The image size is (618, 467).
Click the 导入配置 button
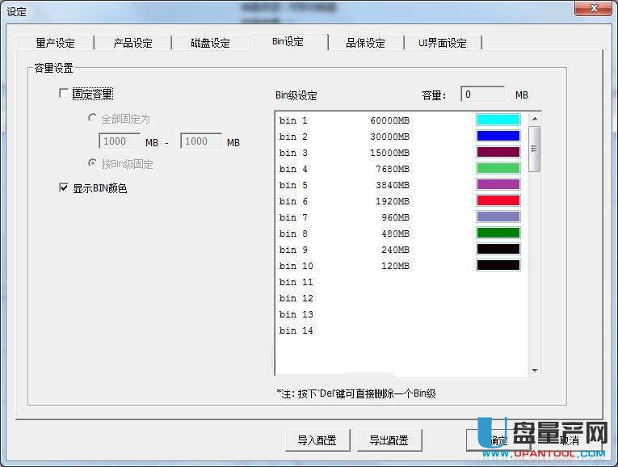pyautogui.click(x=317, y=440)
